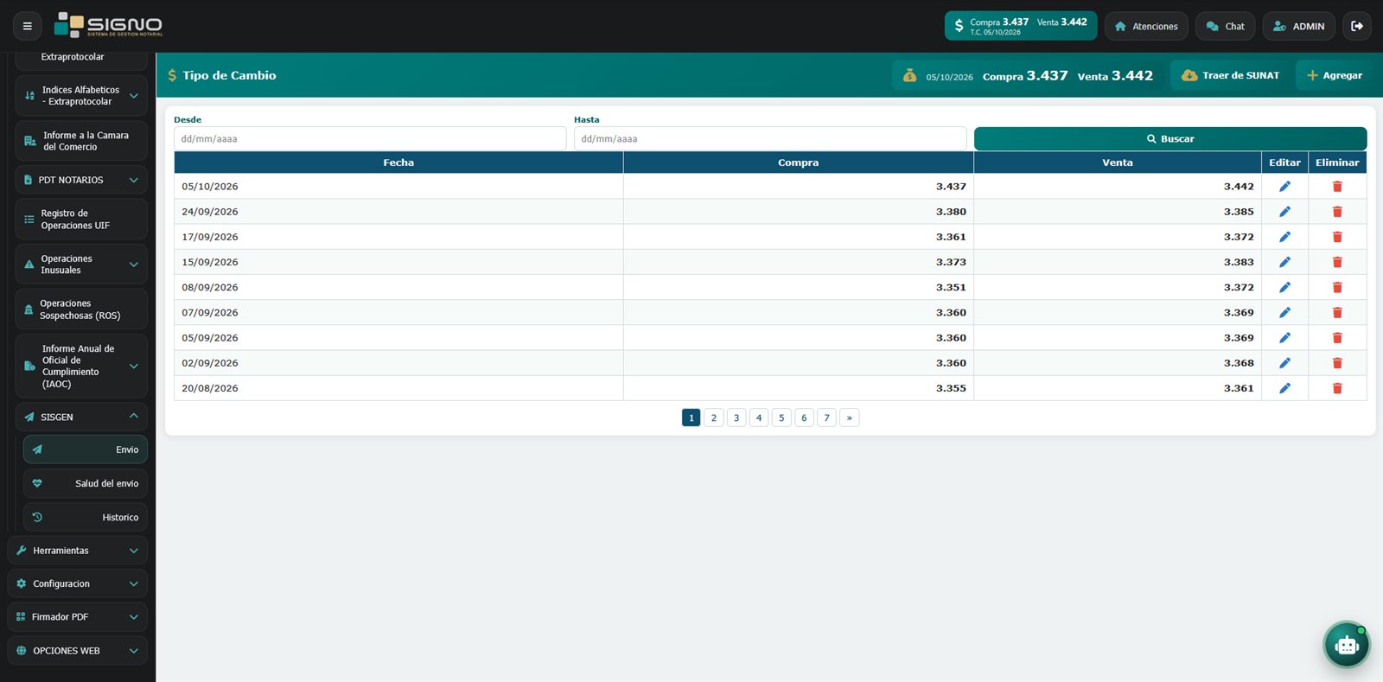Delete the 02/09/2026 row
The height and width of the screenshot is (682, 1383).
point(1337,363)
